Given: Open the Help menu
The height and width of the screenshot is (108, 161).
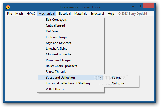Looking at the screenshot, I should [x=111, y=14].
